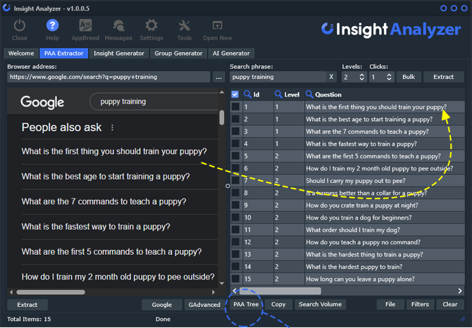
Task: Select the PAA Extractor tab
Action: coord(64,53)
